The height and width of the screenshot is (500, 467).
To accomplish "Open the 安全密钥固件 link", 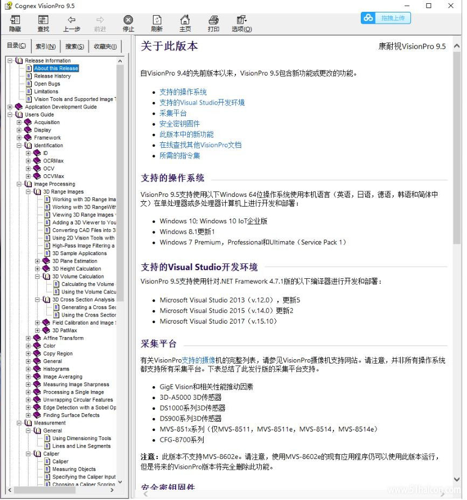I will (179, 124).
